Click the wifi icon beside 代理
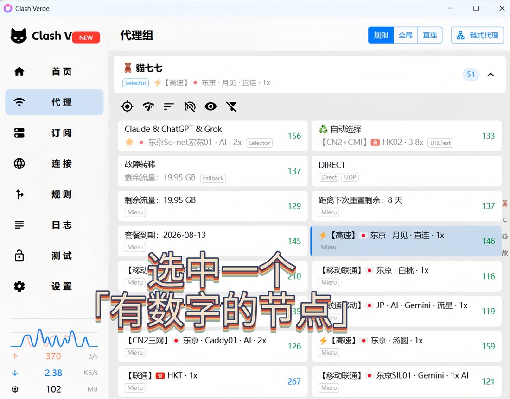The height and width of the screenshot is (399, 510). (x=19, y=102)
